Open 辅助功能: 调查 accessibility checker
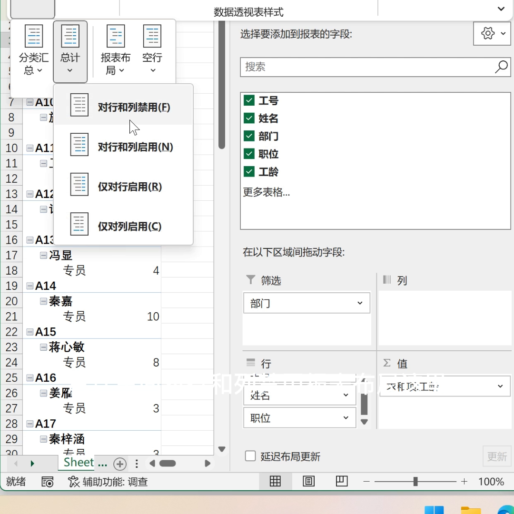This screenshot has width=514, height=514. (x=108, y=482)
